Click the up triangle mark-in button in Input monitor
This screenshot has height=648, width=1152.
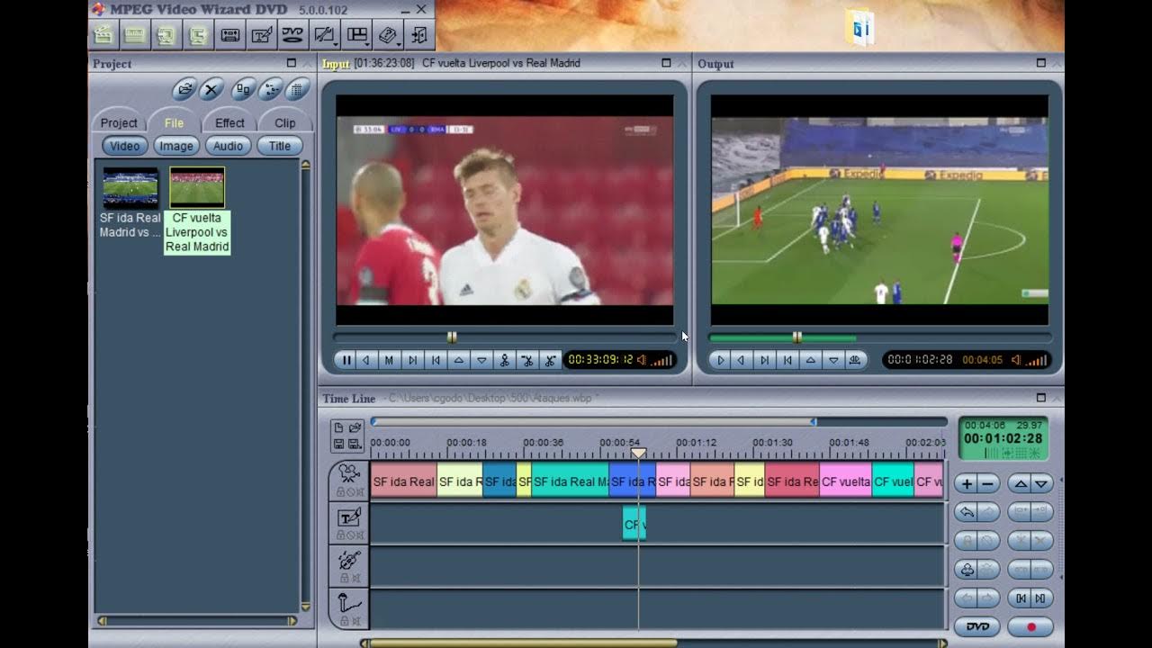[x=458, y=360]
